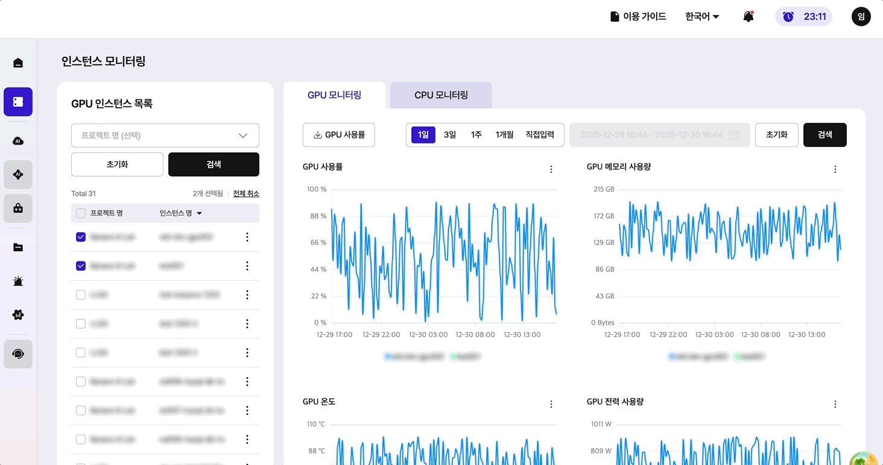Click the 인스턴스 명 column sort arrow

[x=200, y=213]
